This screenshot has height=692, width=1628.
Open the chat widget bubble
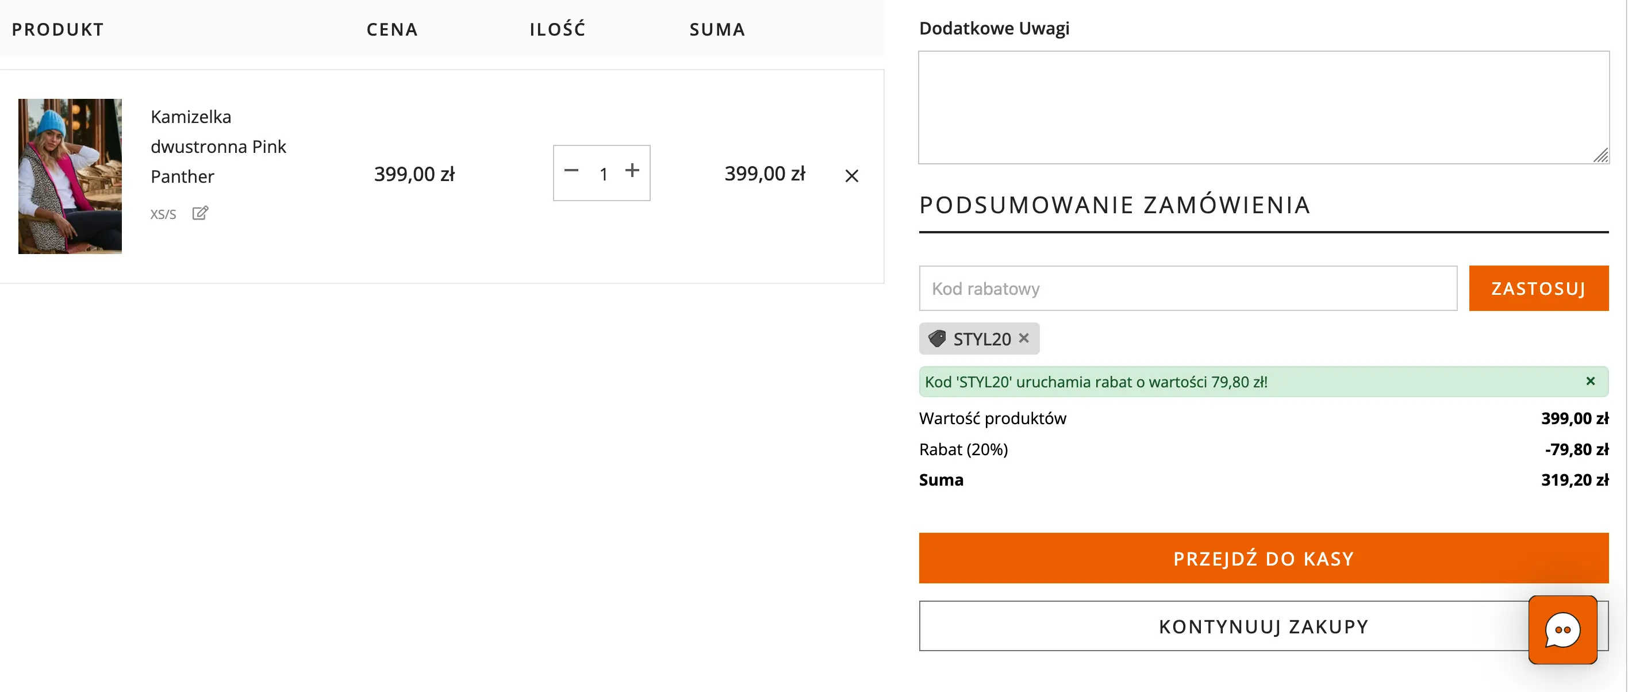coord(1562,629)
